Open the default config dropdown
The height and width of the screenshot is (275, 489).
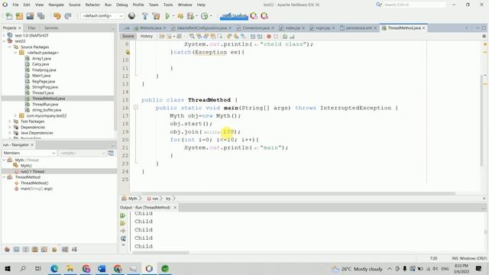[102, 16]
